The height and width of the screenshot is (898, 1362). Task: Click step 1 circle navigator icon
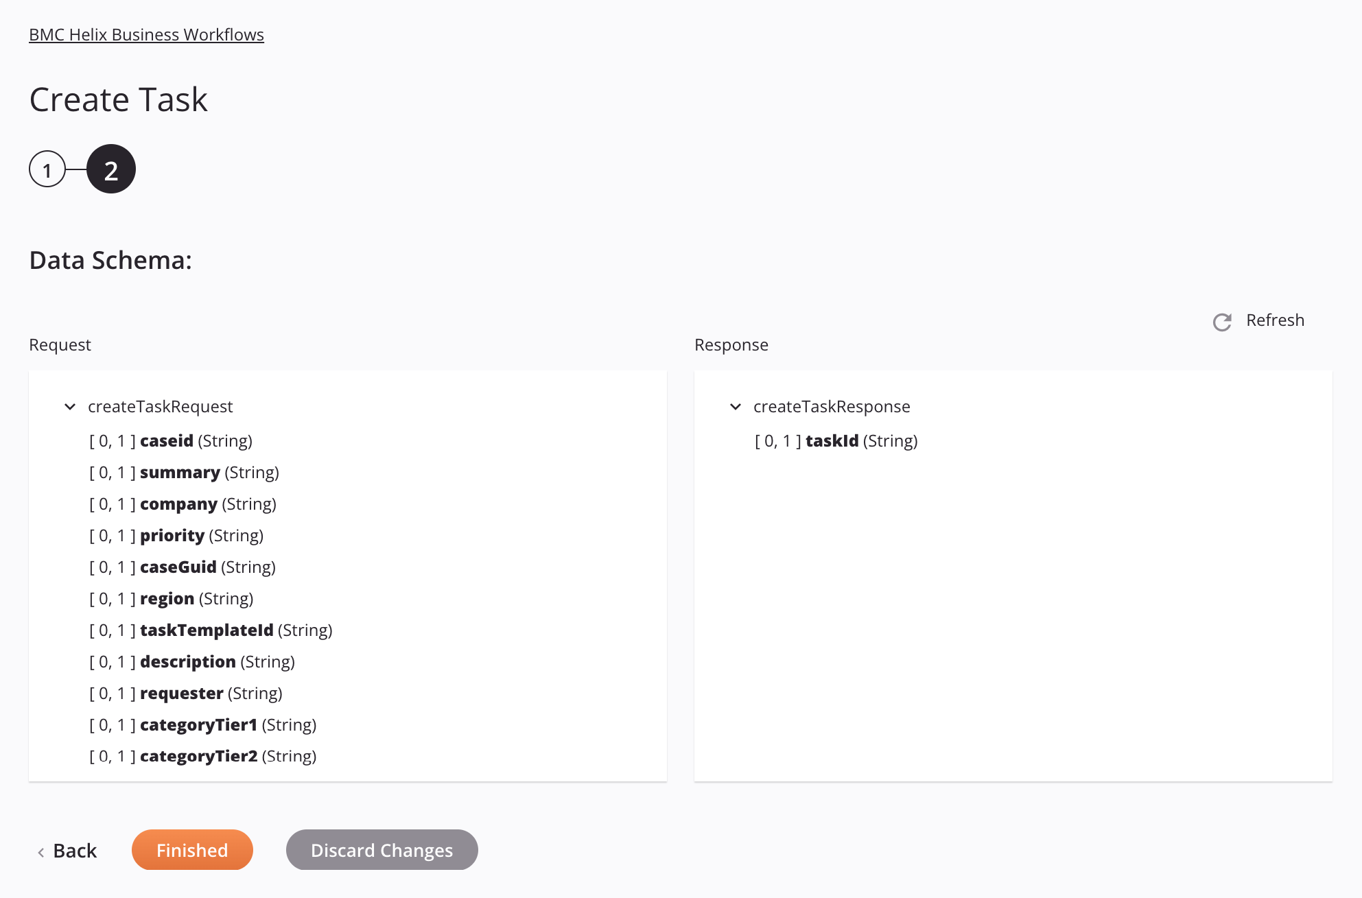[x=47, y=168]
